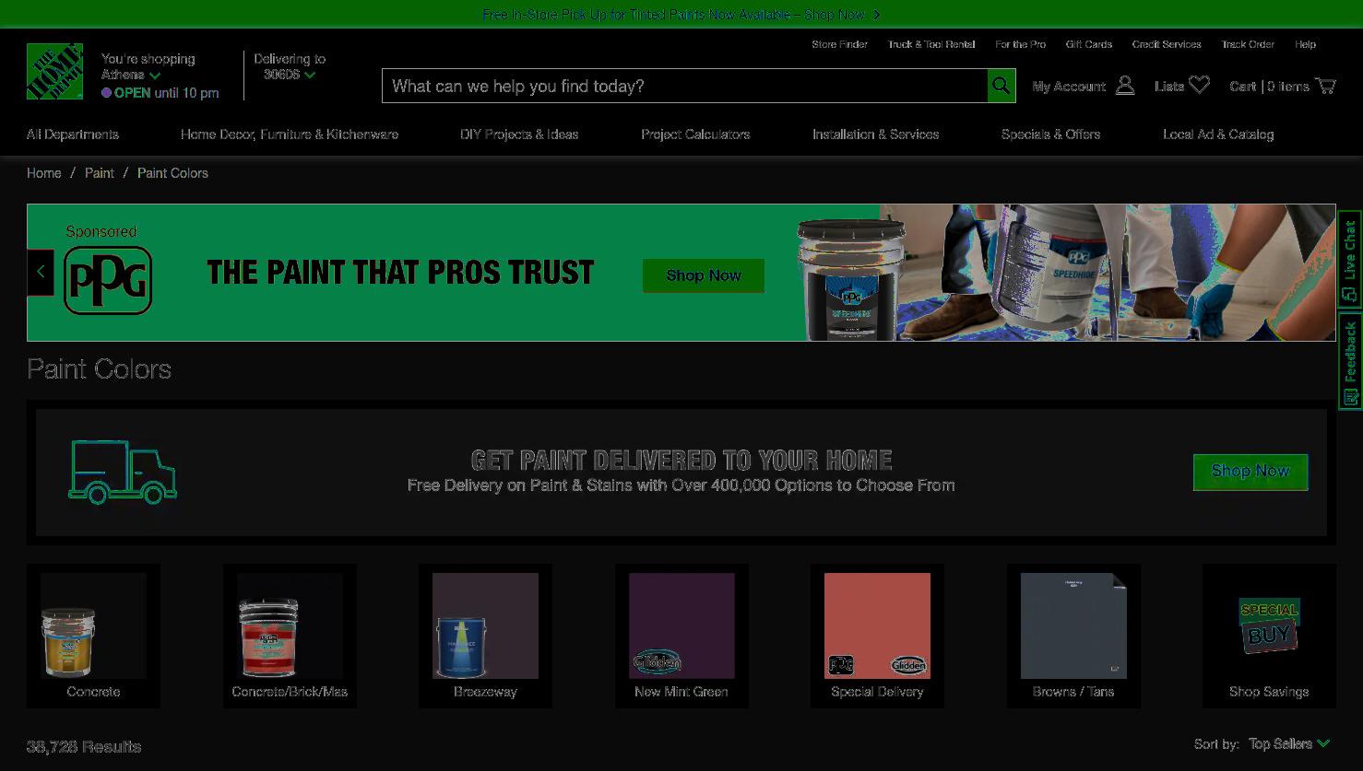
Task: Open Feedback side tab
Action: coord(1350,360)
